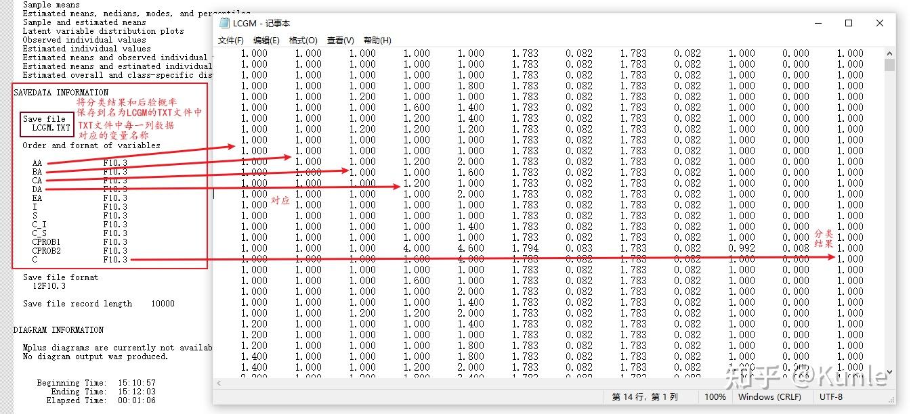Minimize the LCGM Notepad window
Screen dimensions: 911x414
pyautogui.click(x=818, y=23)
